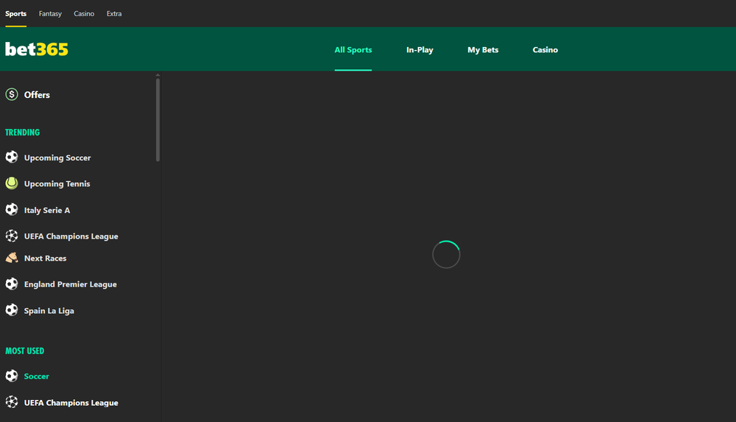Open the Extra top tab

click(114, 14)
